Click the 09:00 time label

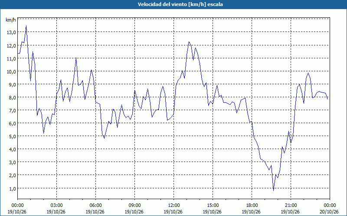[134, 206]
